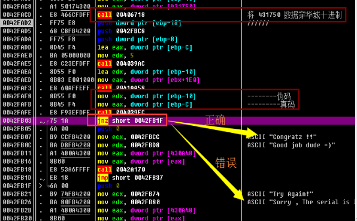Image resolution: width=357 pixels, height=221 pixels.
Task: Click mov eax, [430A48] at address 0042FB2B
Action: pyautogui.click(x=147, y=210)
